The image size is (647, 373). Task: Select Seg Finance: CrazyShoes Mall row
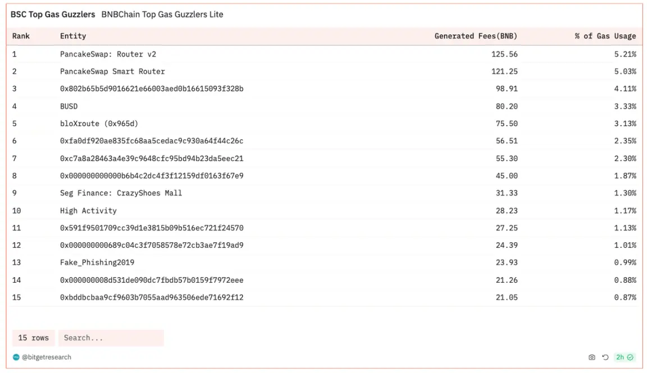pyautogui.click(x=121, y=194)
